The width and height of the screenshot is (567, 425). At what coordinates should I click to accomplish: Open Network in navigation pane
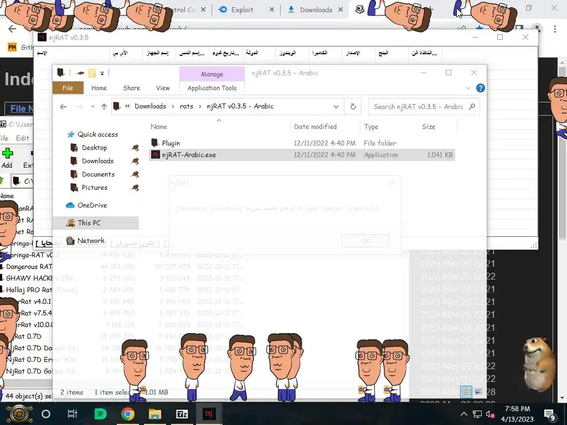click(90, 240)
